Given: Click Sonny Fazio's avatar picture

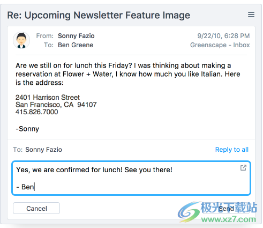Looking at the screenshot, I should [x=21, y=40].
